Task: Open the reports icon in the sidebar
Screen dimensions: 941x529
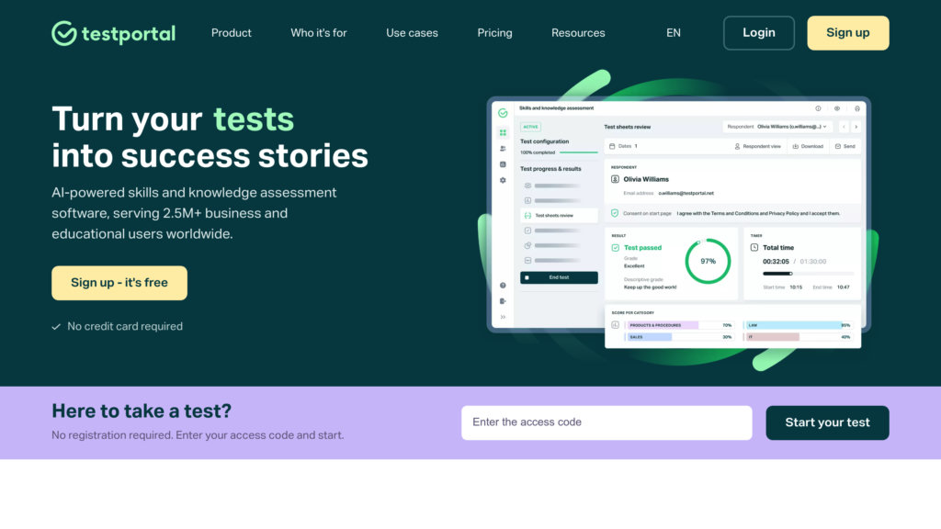Action: point(503,163)
